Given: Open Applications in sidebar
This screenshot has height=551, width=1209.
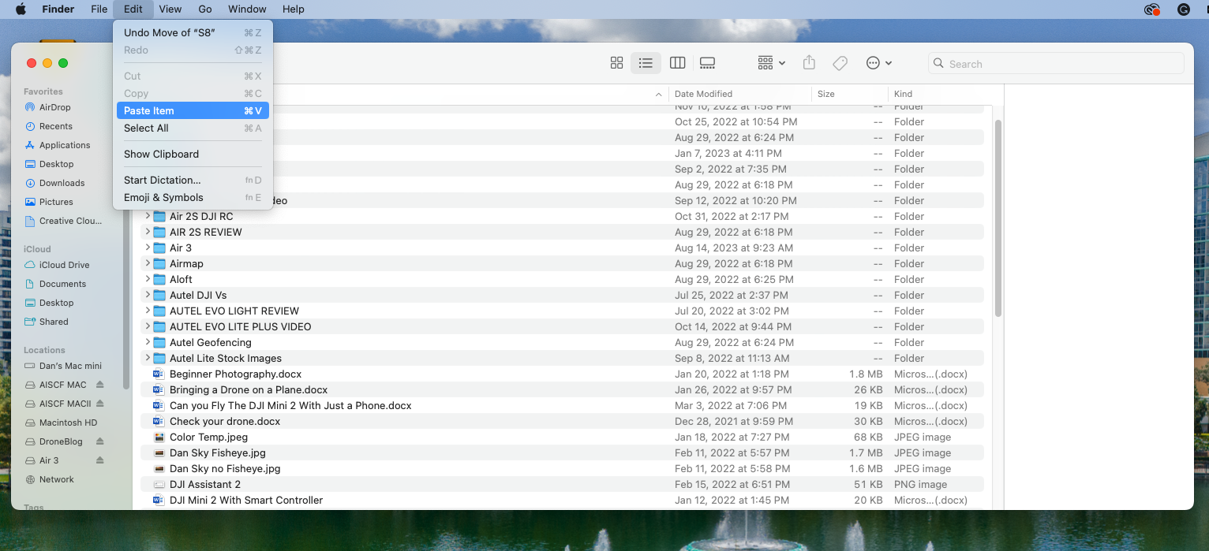Looking at the screenshot, I should pos(65,145).
